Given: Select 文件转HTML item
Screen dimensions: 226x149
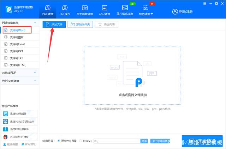Looking at the screenshot, I should pyautogui.click(x=20, y=65).
